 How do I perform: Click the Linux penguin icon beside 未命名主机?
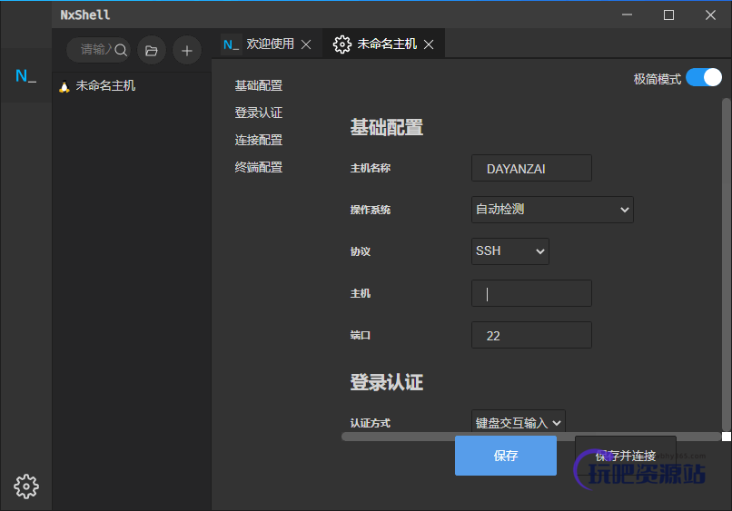tap(64, 86)
